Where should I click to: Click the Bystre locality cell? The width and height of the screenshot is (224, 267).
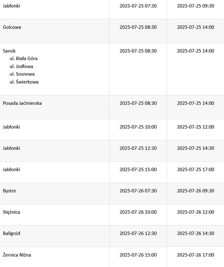(x=9, y=191)
